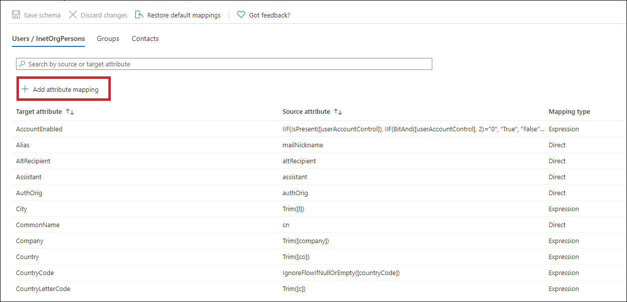Click the Discard changes X icon
The image size is (627, 302).
point(73,14)
